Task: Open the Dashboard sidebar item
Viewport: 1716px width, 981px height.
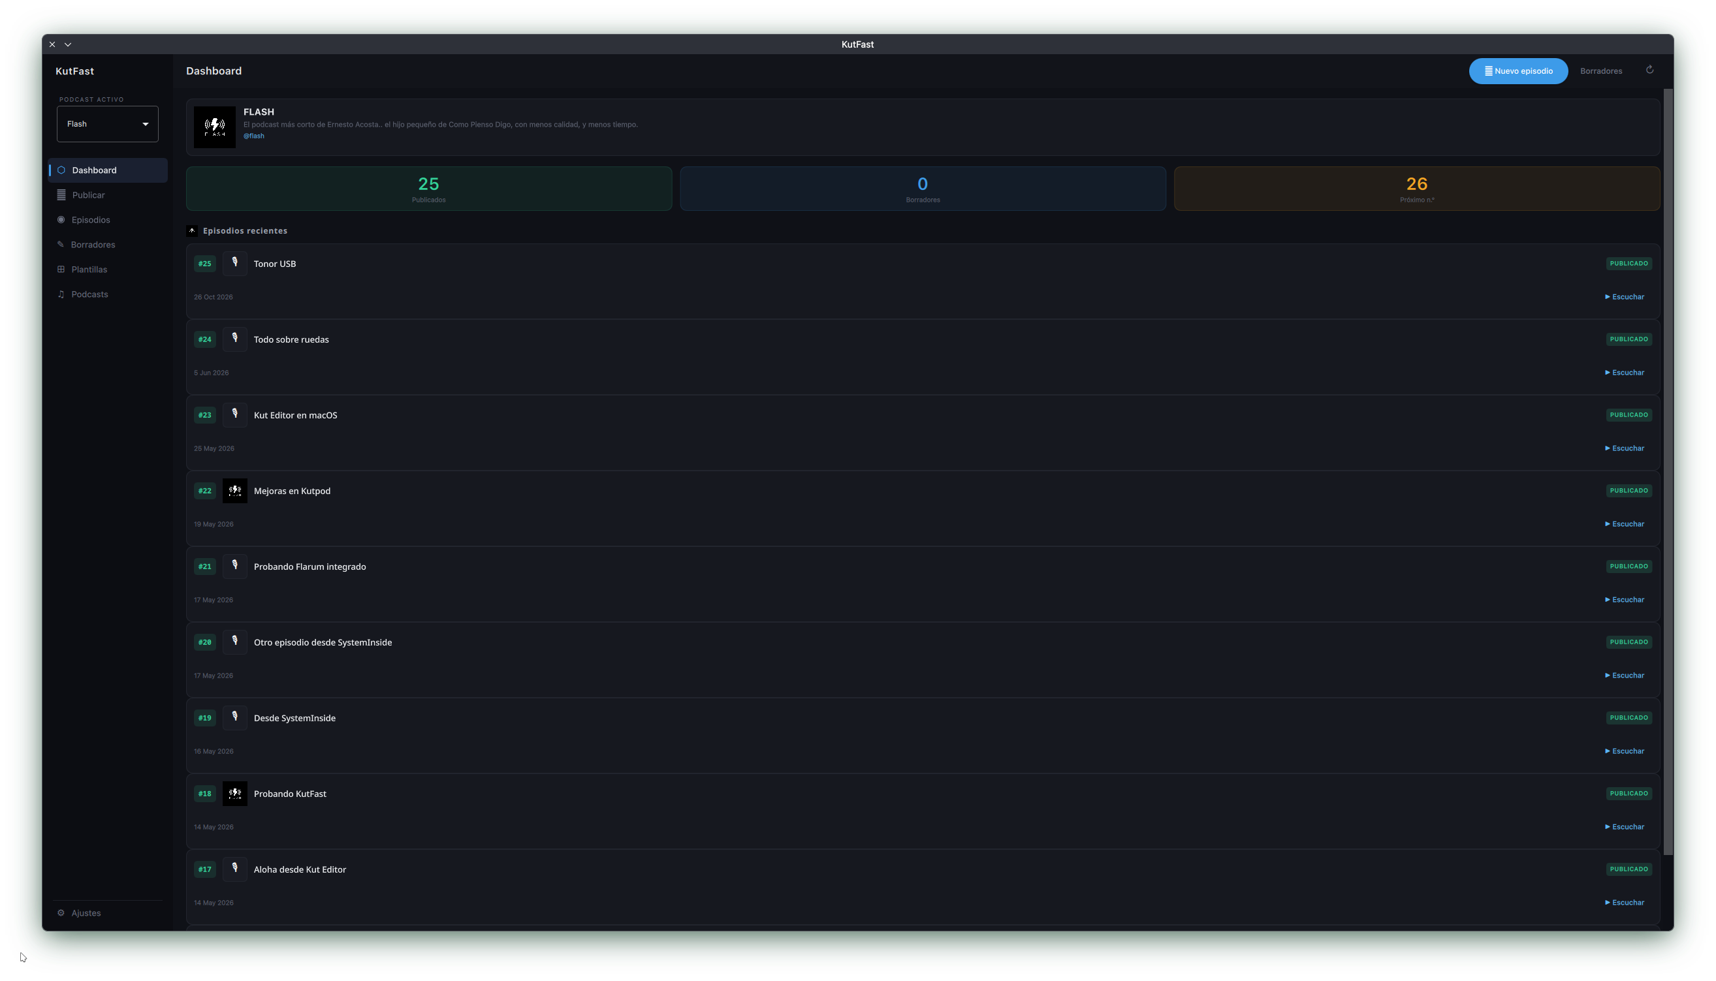Action: 108,170
